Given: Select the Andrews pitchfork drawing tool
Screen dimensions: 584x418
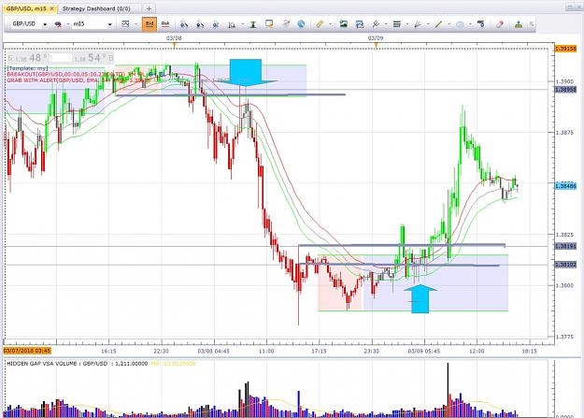Looking at the screenshot, I should 376,24.
